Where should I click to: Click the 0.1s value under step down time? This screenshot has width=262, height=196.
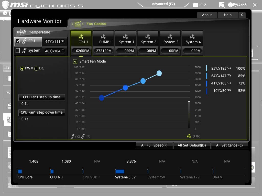coord(25,119)
